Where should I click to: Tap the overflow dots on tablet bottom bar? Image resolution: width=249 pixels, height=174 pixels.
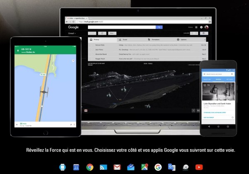coord(74,125)
